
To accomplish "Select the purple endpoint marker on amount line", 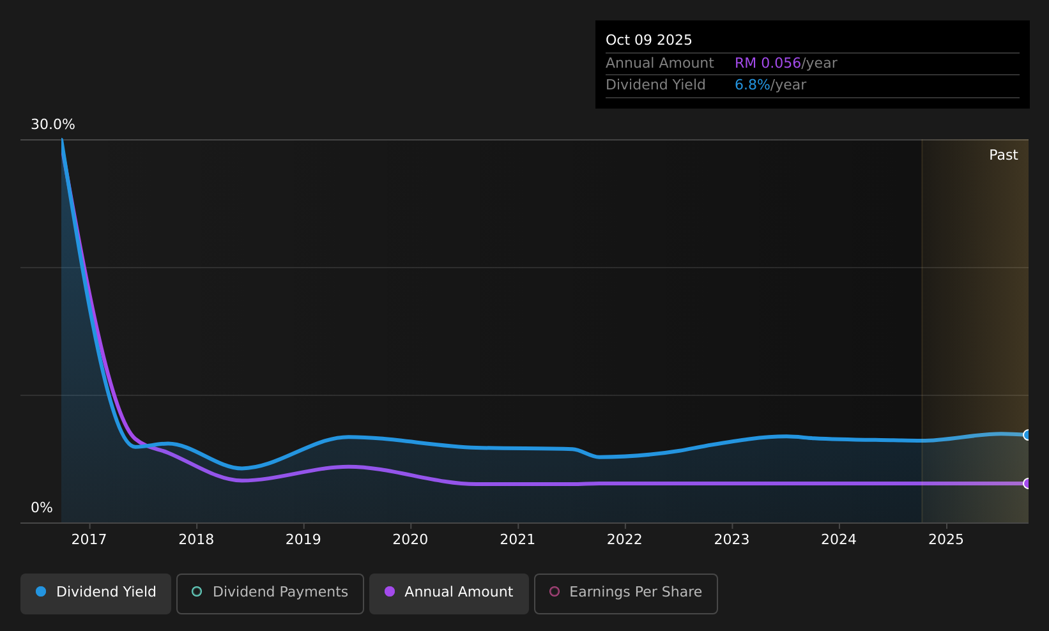I will pos(1027,483).
